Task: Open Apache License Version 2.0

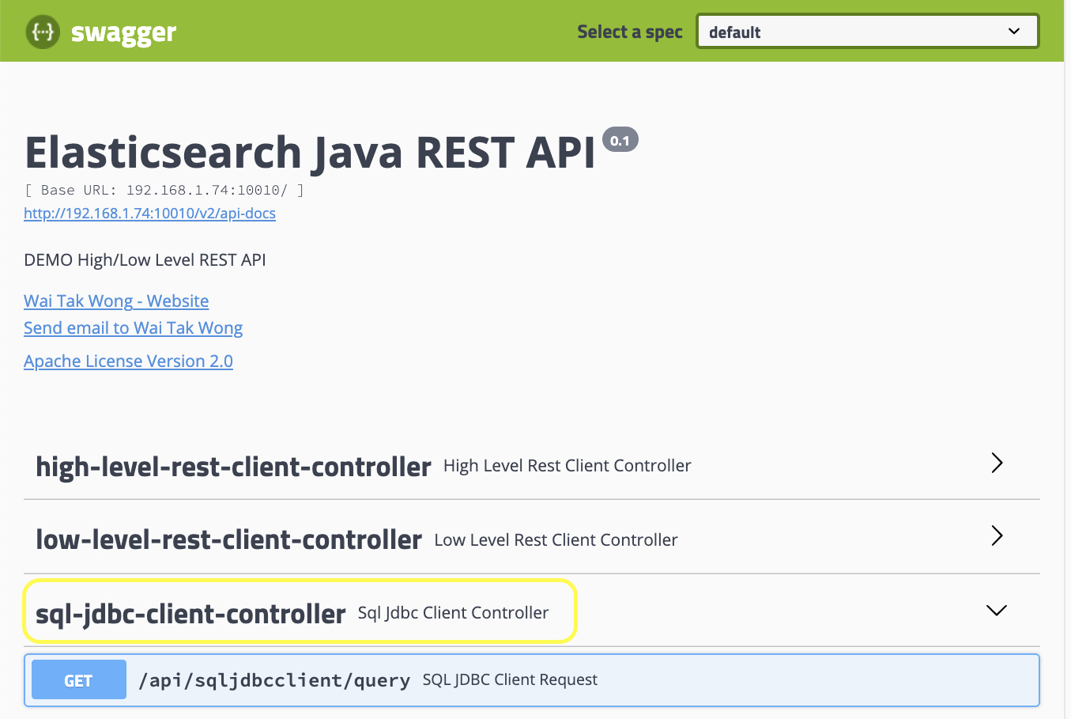Action: click(x=128, y=361)
